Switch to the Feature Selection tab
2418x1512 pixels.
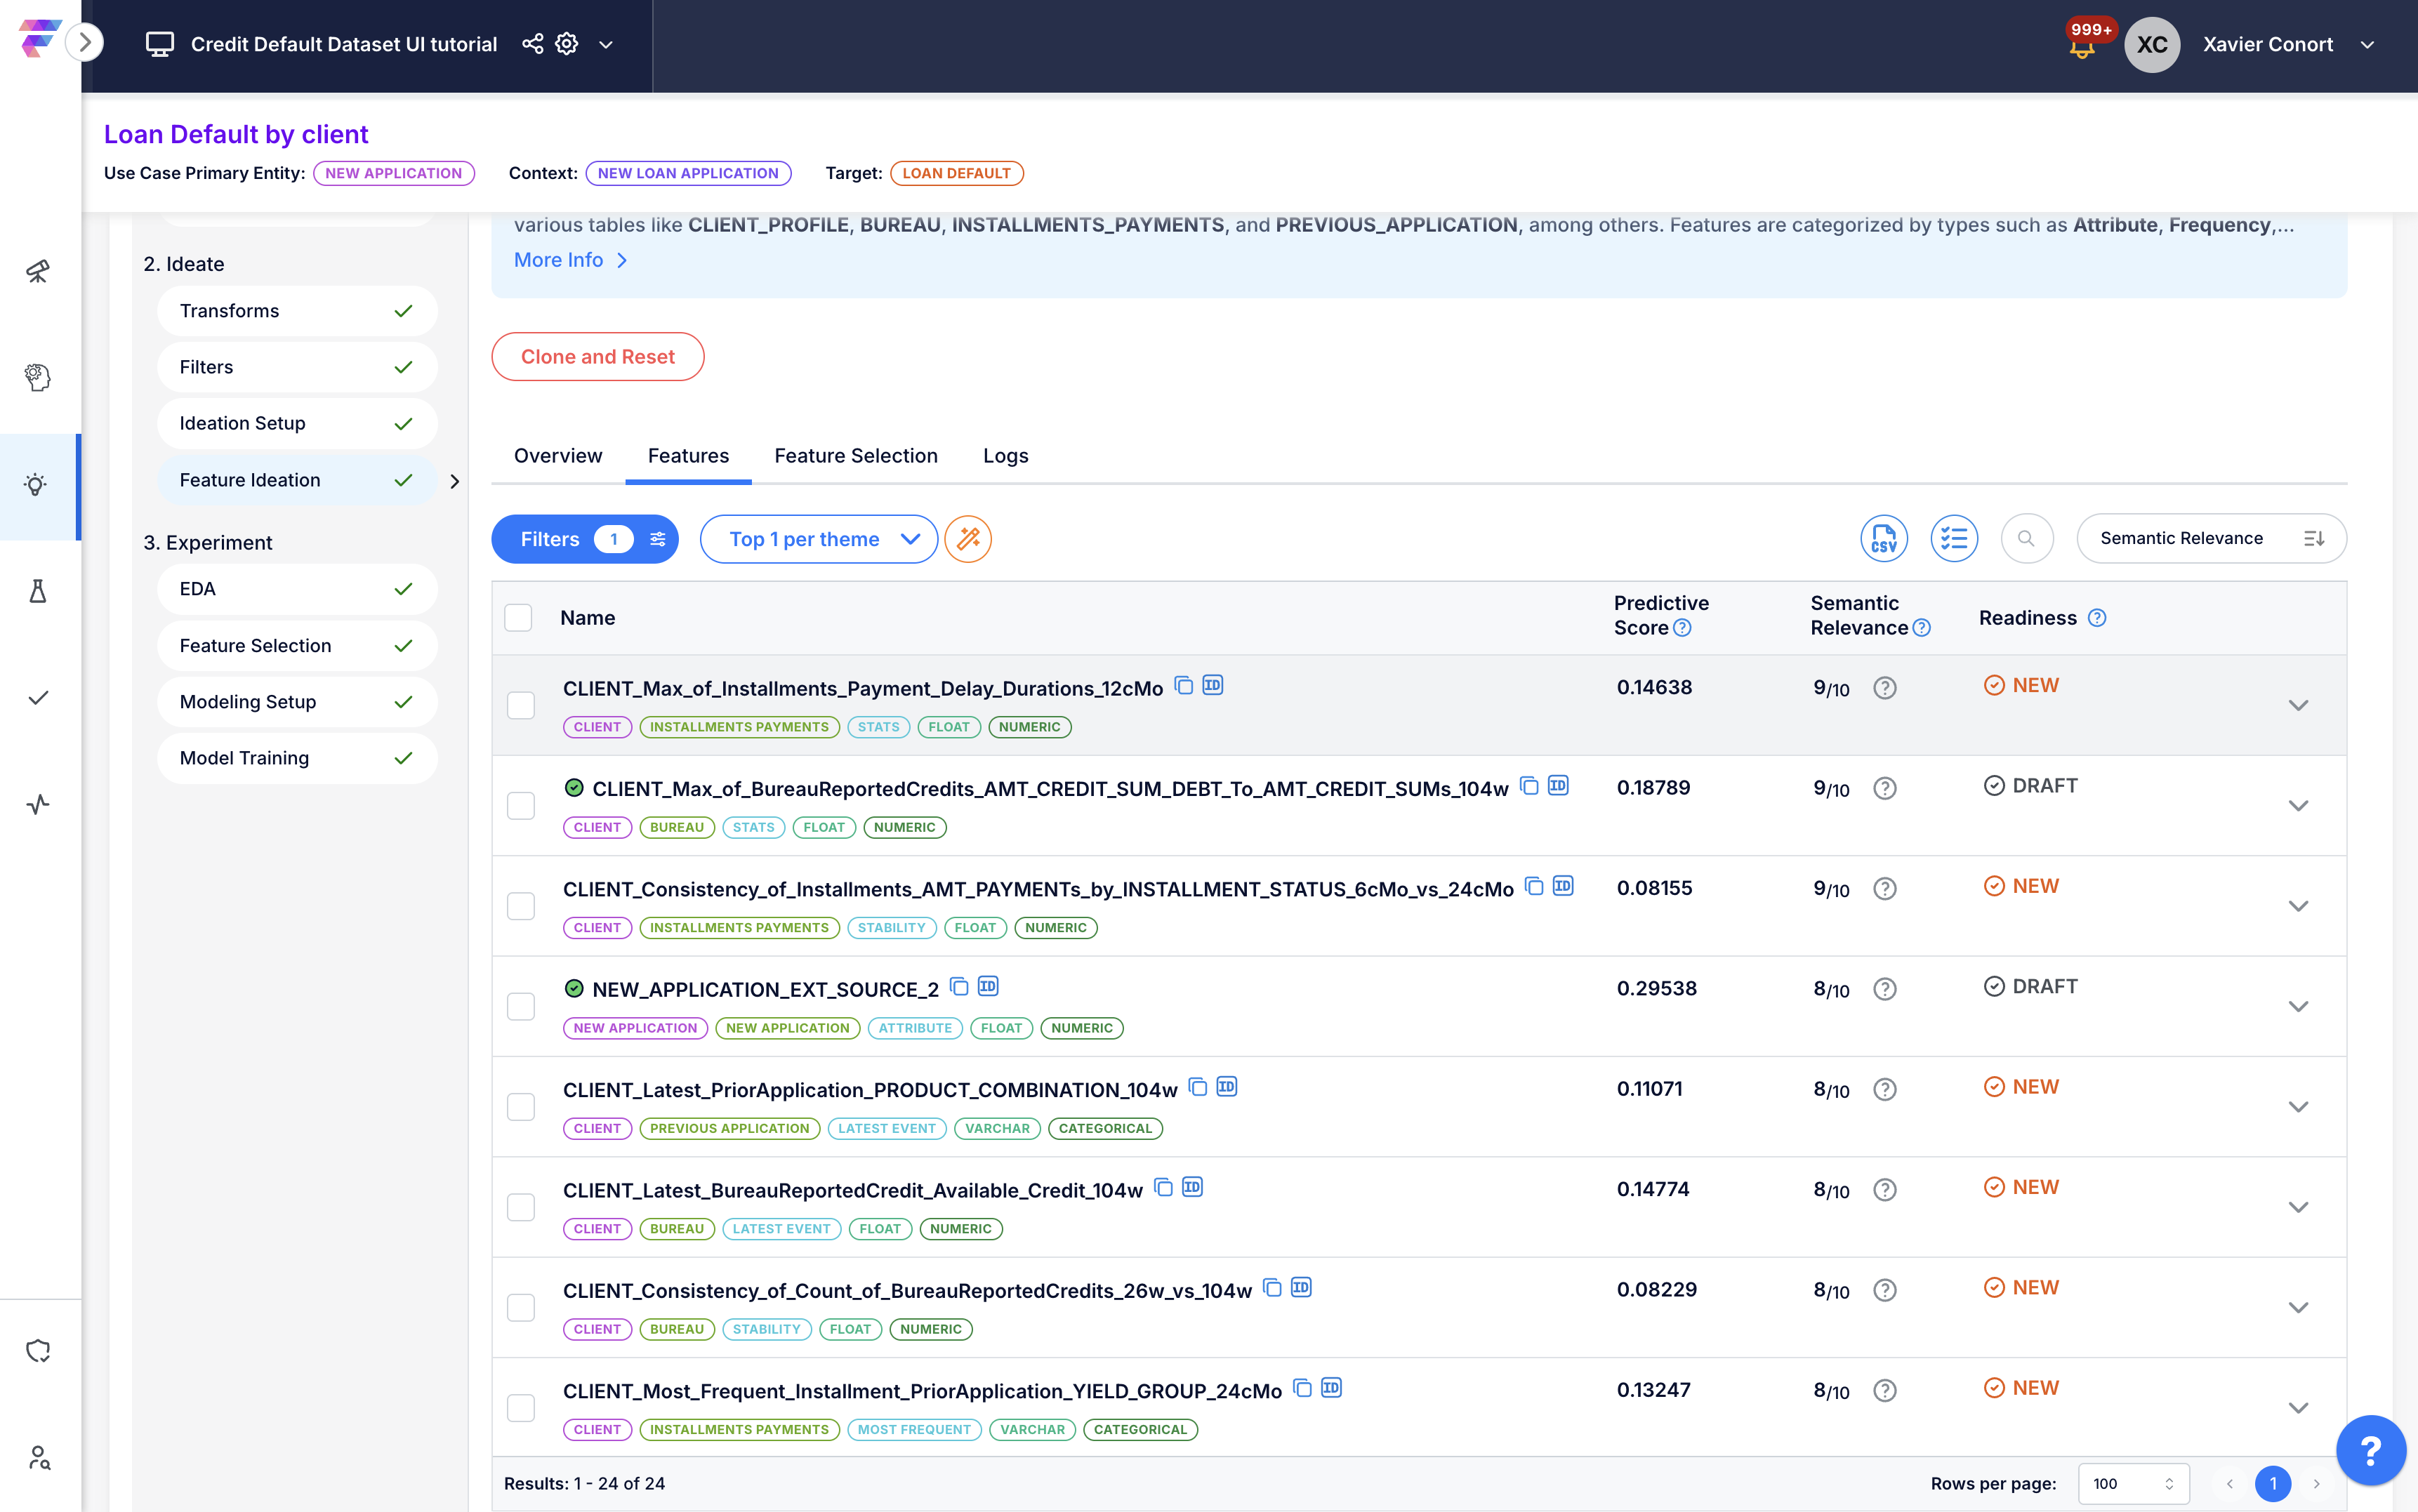pos(855,456)
